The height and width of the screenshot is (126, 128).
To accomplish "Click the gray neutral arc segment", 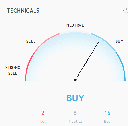I will 75,31.
